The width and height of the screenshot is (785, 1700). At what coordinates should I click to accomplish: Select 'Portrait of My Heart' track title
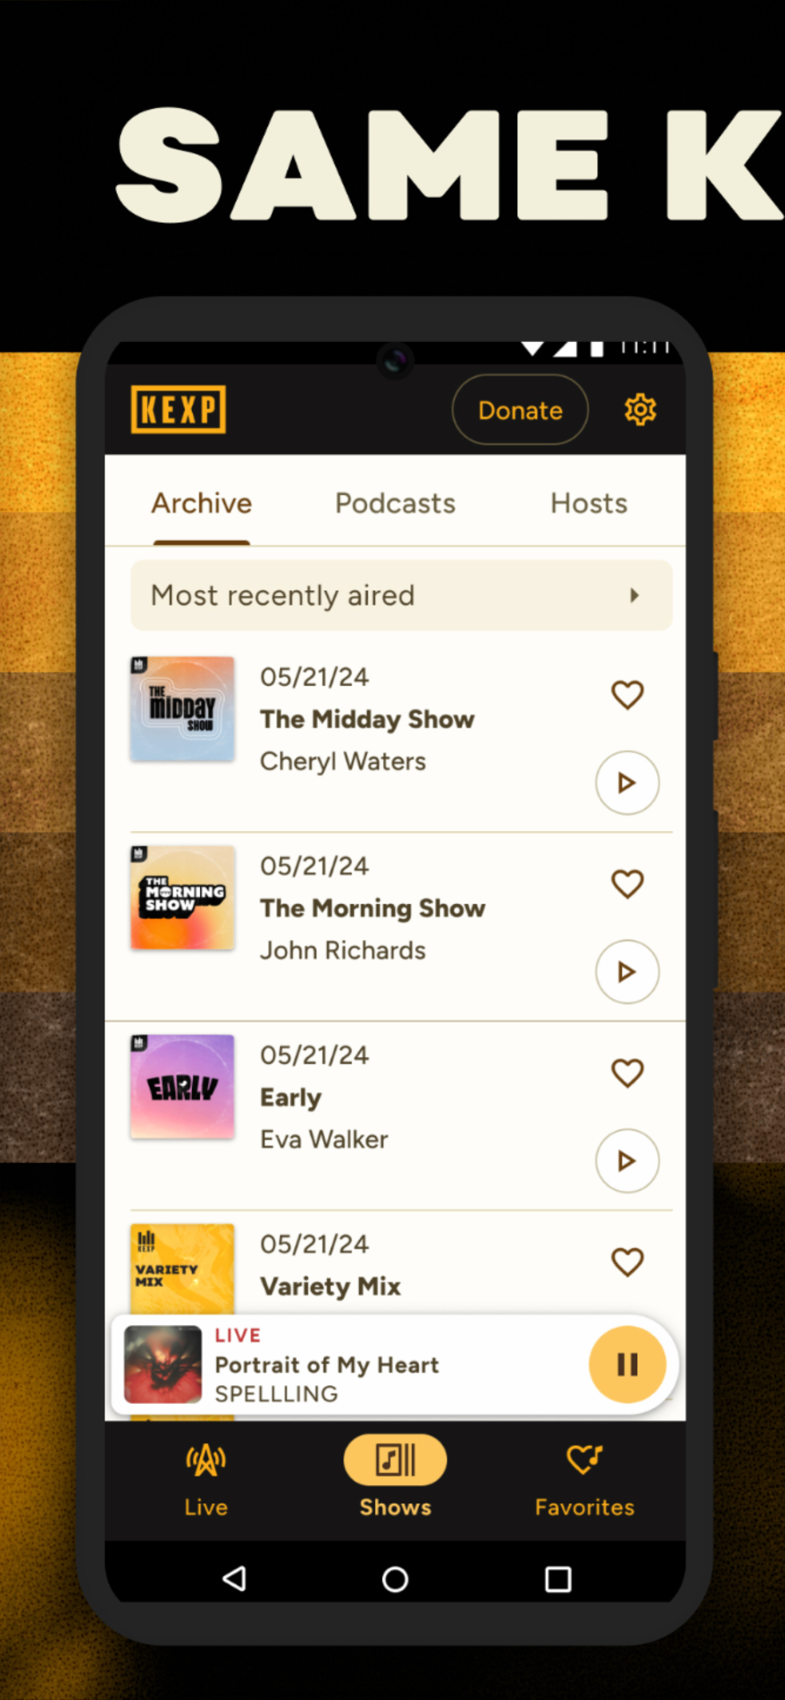pos(327,1364)
